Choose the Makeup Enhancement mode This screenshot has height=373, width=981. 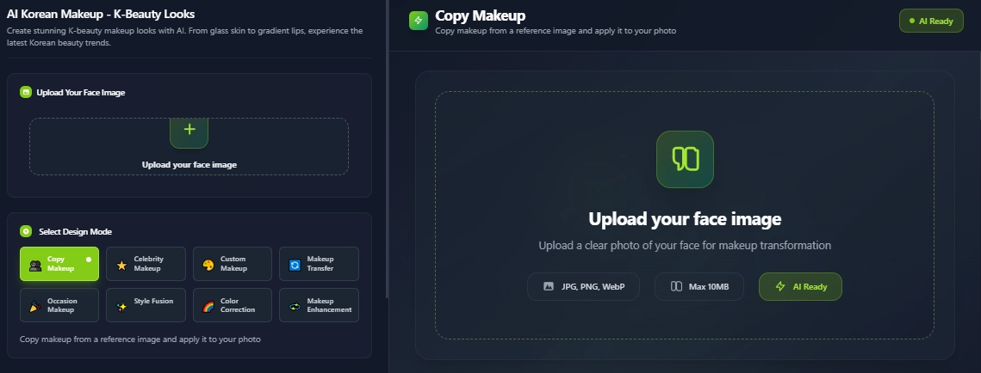click(x=319, y=305)
